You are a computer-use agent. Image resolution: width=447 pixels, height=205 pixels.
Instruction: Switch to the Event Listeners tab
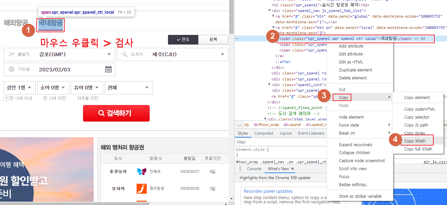tap(311, 133)
